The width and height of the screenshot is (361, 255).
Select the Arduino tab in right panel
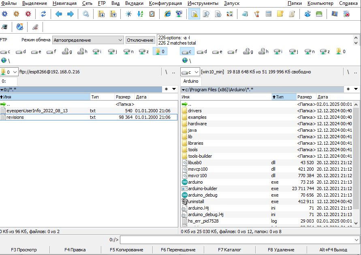191,81
